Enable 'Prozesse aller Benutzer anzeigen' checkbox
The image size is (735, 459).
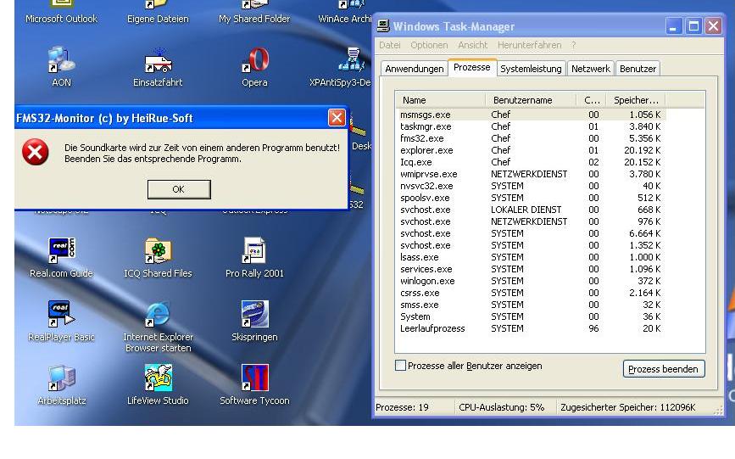401,366
